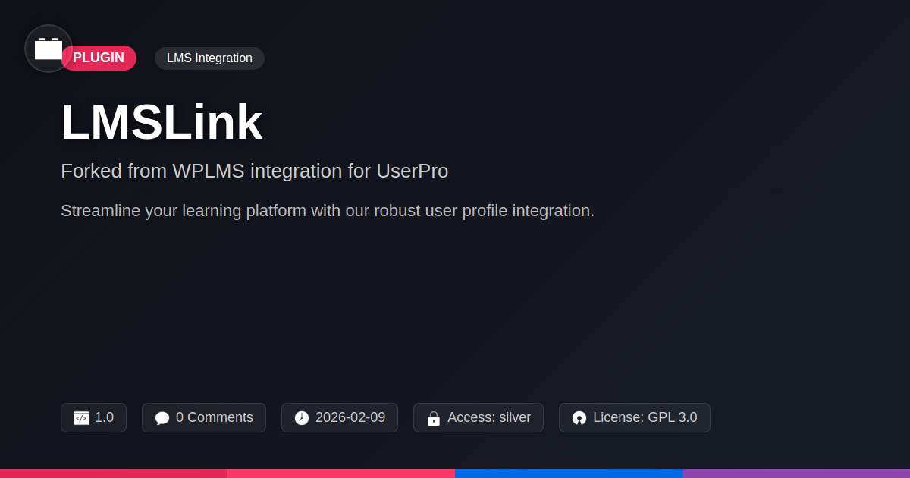Screen dimensions: 910x478
Task: Click the 'License: GPL 3.0' text
Action: coord(645,417)
